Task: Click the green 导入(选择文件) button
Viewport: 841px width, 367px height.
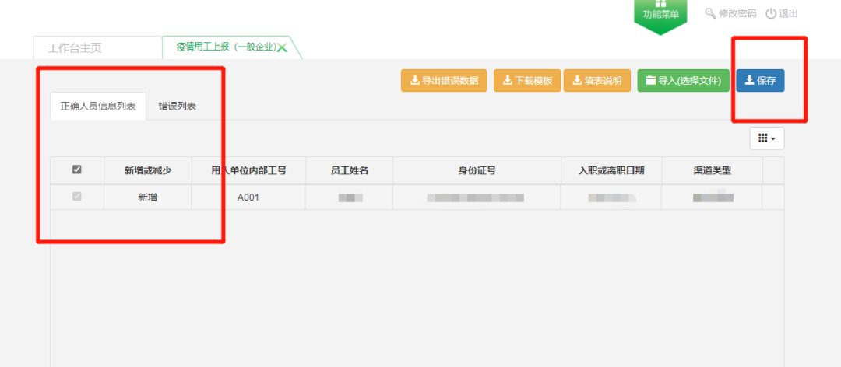Action: (684, 81)
